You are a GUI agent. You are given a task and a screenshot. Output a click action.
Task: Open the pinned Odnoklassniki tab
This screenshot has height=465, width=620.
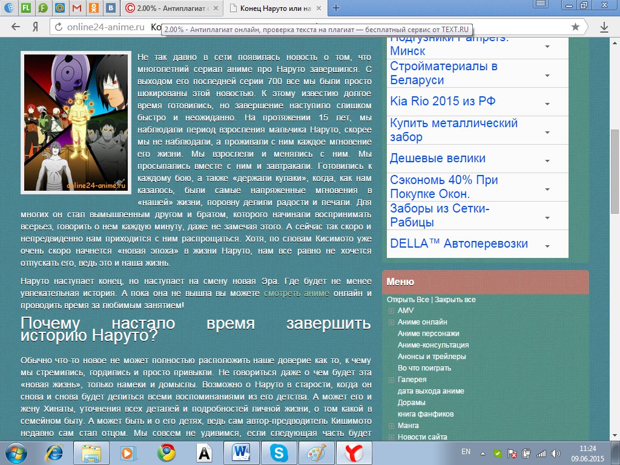point(94,7)
